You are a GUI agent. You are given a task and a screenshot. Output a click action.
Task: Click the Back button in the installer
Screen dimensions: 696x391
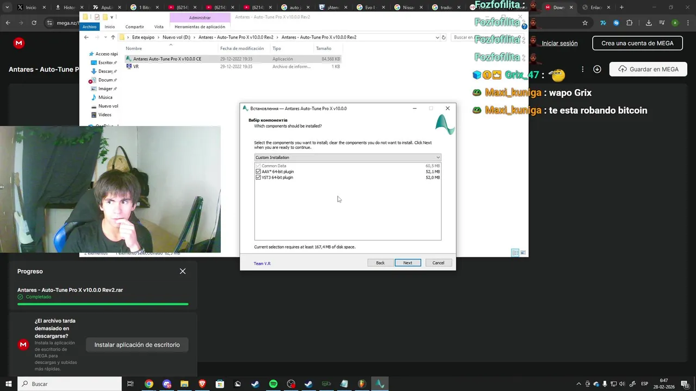point(380,263)
